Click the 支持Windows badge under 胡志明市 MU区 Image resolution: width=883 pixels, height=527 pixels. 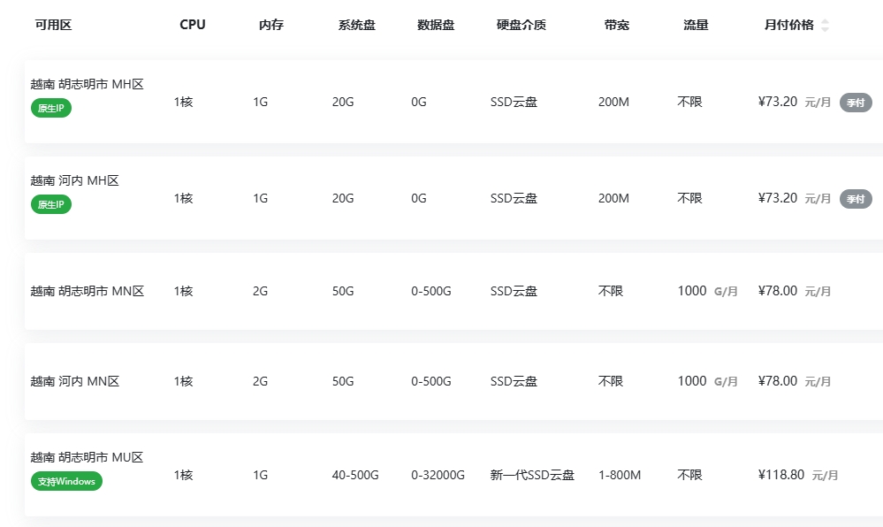tap(66, 481)
